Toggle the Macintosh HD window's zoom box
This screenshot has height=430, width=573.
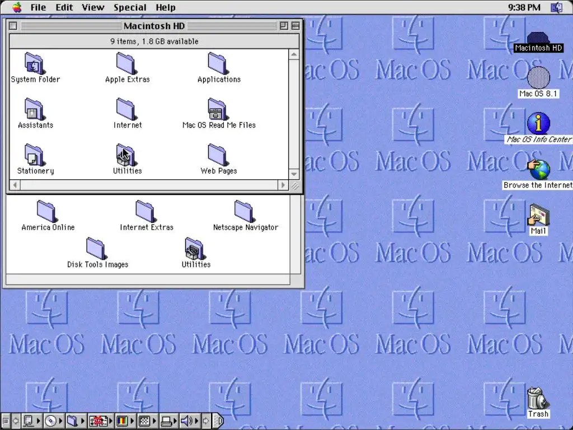284,26
